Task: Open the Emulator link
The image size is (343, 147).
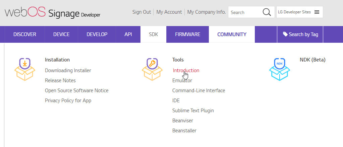Action: point(182,81)
